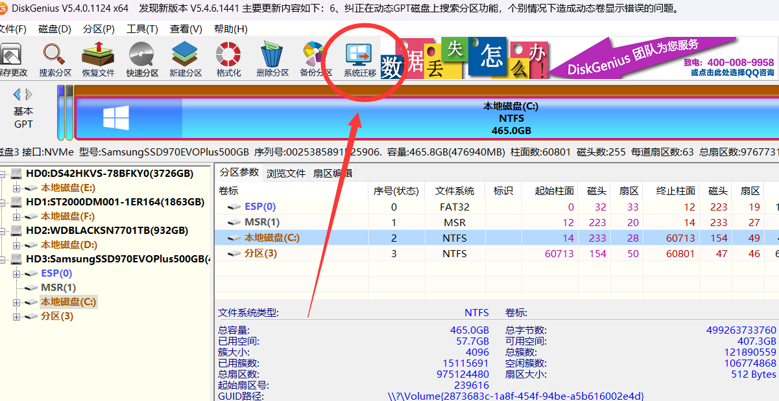Viewport: 779px width, 401px height.
Task: Select the MSR(1) item in the disk tree
Action: tap(58, 288)
